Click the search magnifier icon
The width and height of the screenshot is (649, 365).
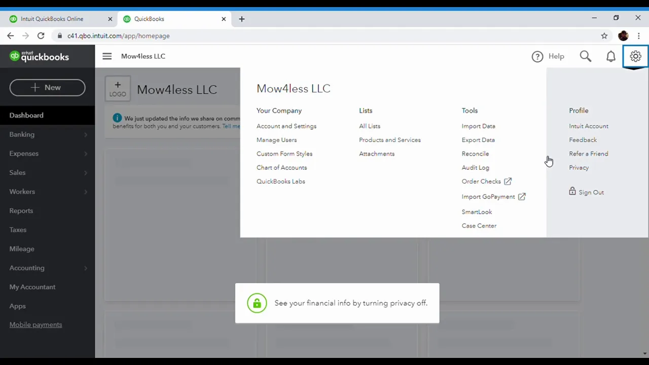tap(586, 56)
